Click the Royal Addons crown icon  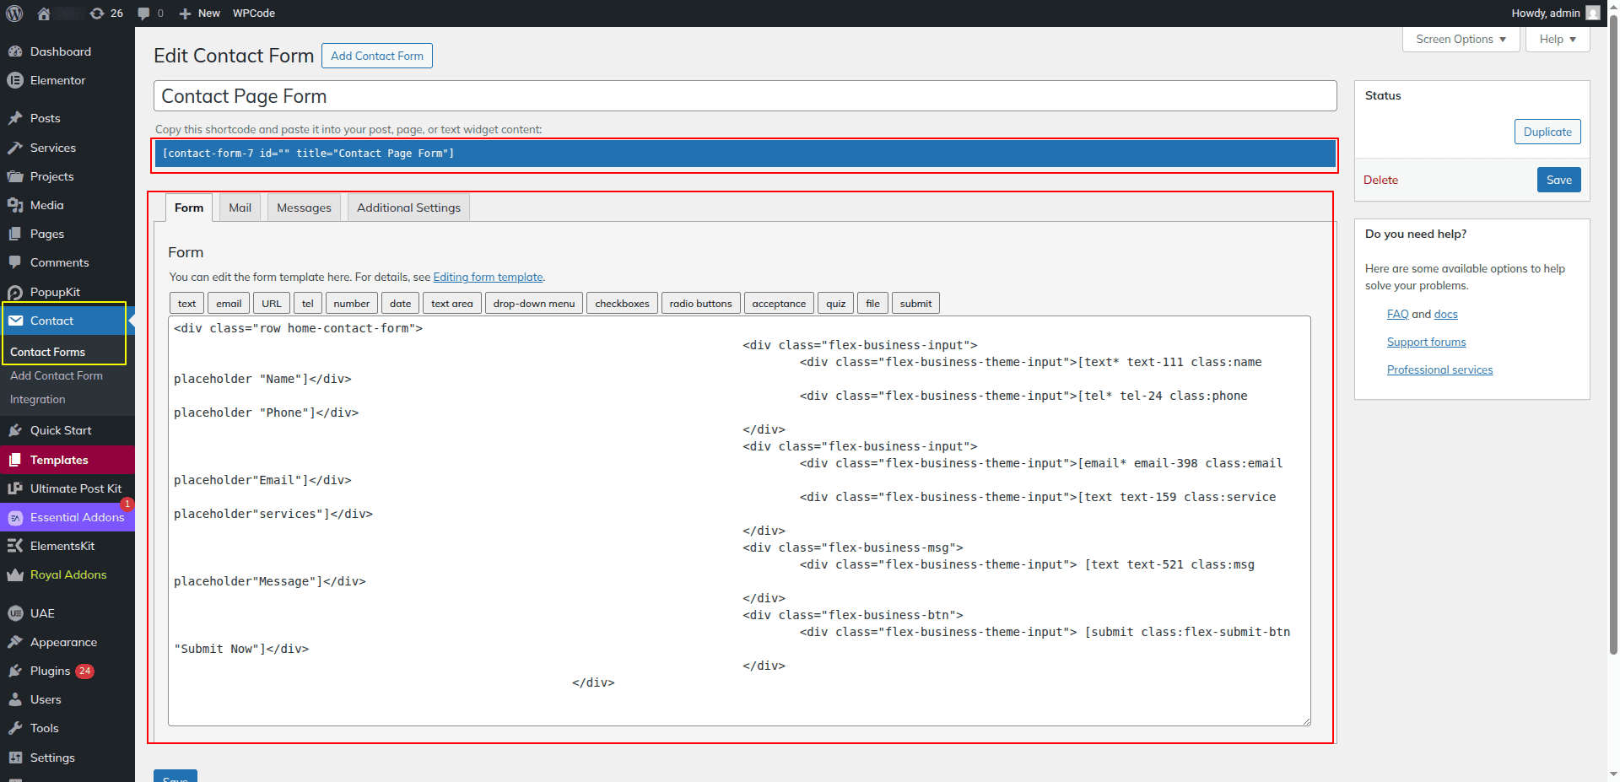(x=15, y=574)
